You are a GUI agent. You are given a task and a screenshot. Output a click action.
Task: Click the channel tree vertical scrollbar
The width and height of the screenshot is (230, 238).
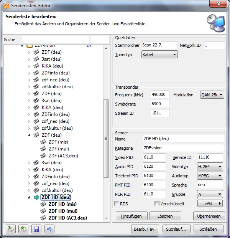tap(106, 138)
